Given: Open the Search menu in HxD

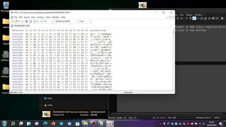Looking at the screenshot, I should tap(27, 17).
